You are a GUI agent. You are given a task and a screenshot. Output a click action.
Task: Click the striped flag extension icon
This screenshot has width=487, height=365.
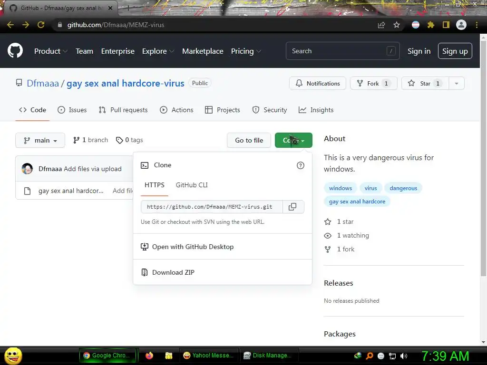(x=415, y=25)
